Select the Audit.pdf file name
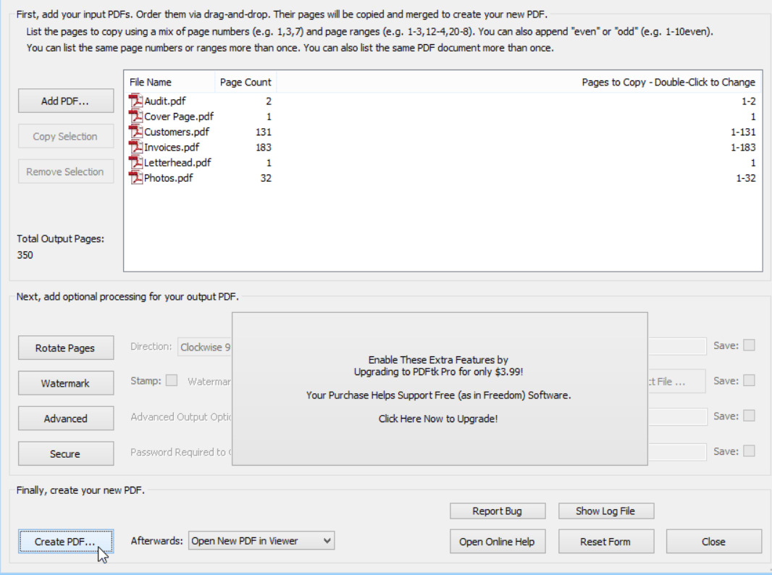772x575 pixels. pos(165,101)
